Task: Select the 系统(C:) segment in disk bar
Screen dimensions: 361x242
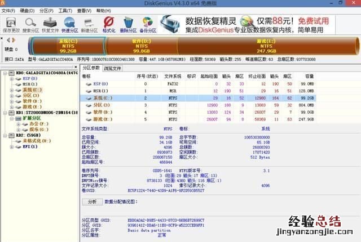Action: 68,46
